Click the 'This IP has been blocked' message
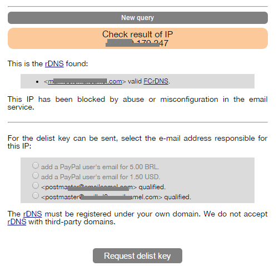279x266 pixels. [x=137, y=103]
